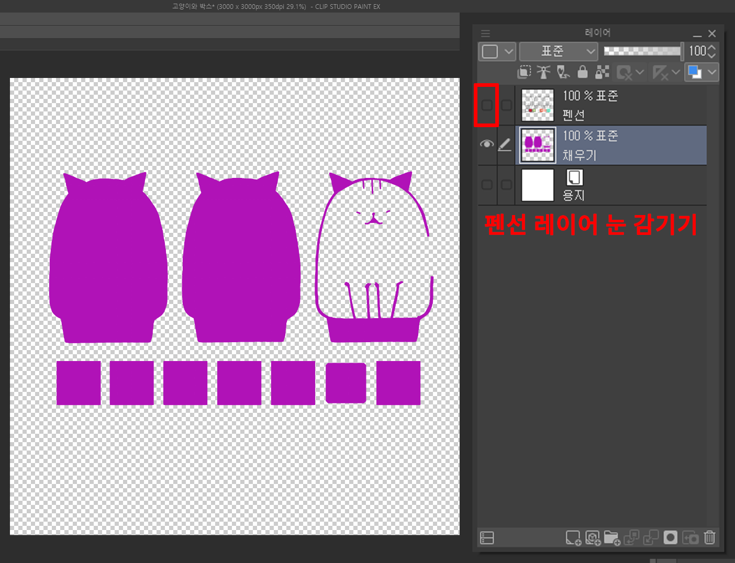The image size is (735, 563).
Task: Set as draft layer icon
Action: pyautogui.click(x=563, y=72)
